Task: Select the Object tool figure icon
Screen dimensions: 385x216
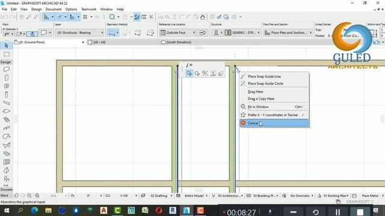Action: tap(7, 179)
